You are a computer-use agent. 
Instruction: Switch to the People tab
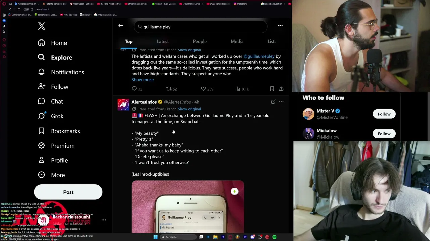(200, 41)
